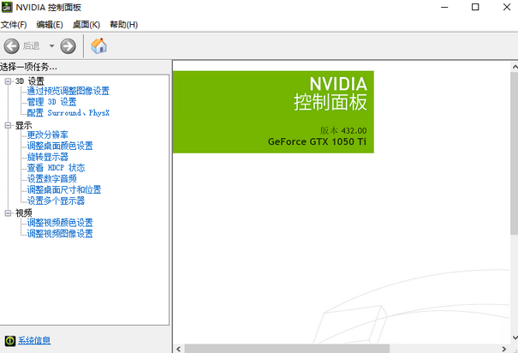Select 调整视频颜色设置 under video
518x353 pixels.
point(60,223)
